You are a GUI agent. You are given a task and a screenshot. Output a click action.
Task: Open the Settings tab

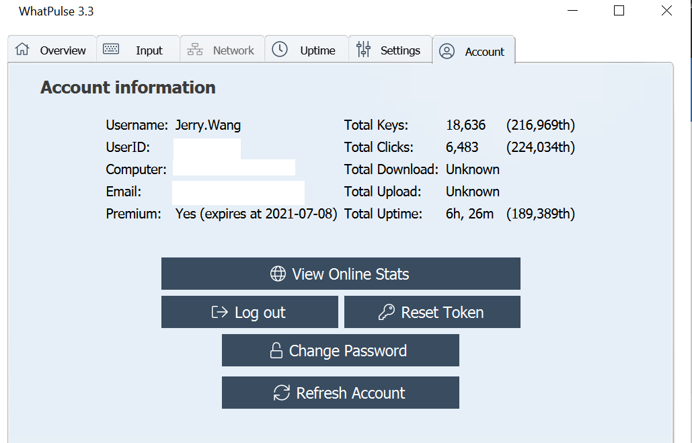pyautogui.click(x=390, y=49)
